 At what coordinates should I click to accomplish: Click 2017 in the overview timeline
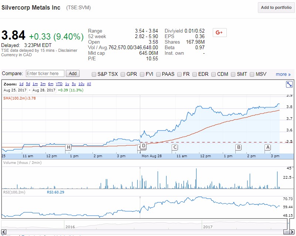tap(208, 227)
